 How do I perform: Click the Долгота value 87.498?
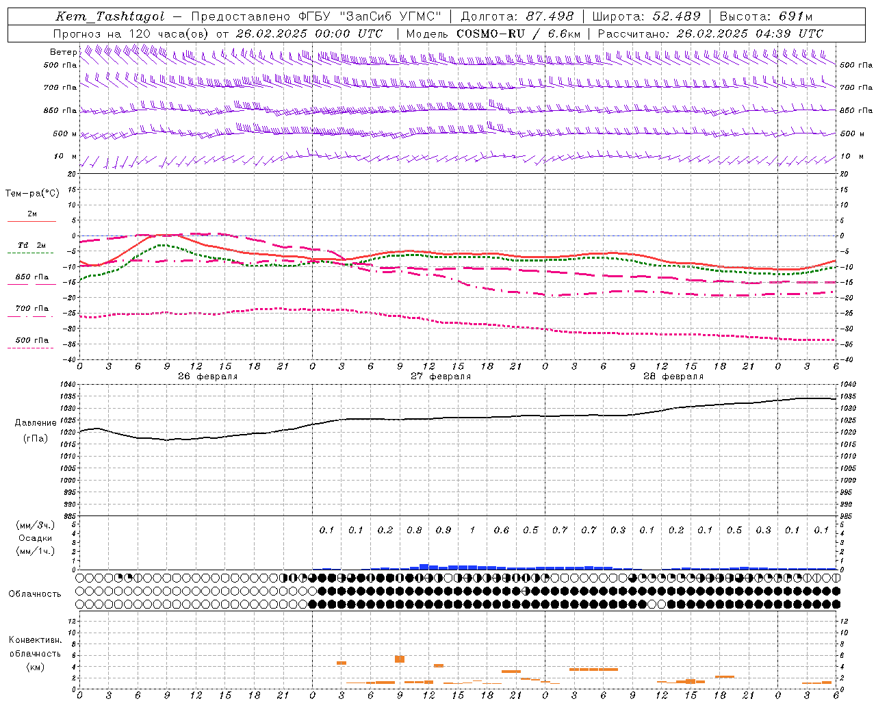[x=550, y=16]
